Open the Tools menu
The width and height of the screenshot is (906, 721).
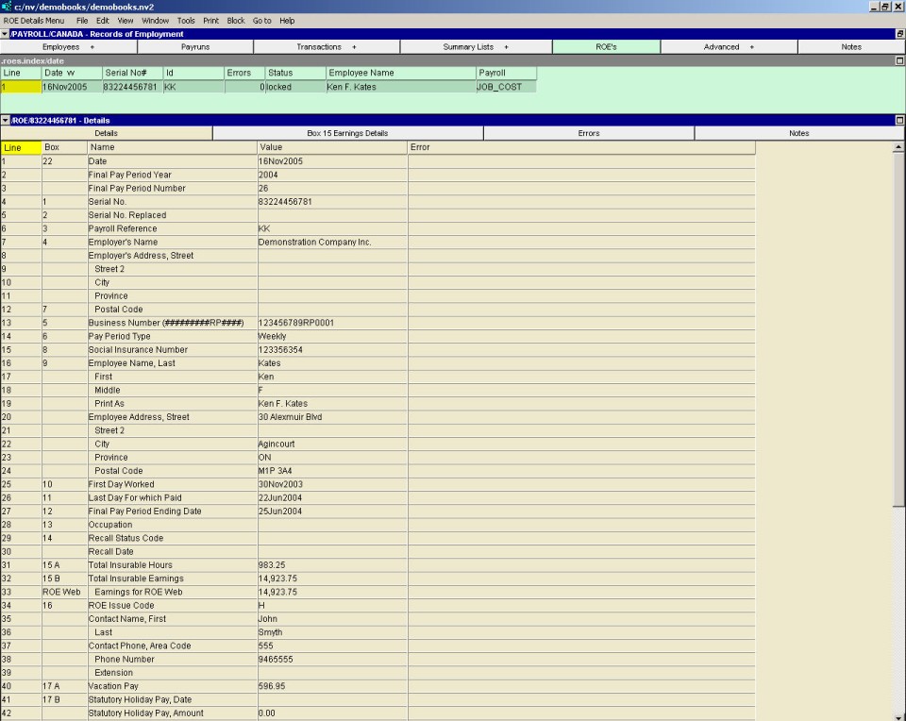pos(186,20)
